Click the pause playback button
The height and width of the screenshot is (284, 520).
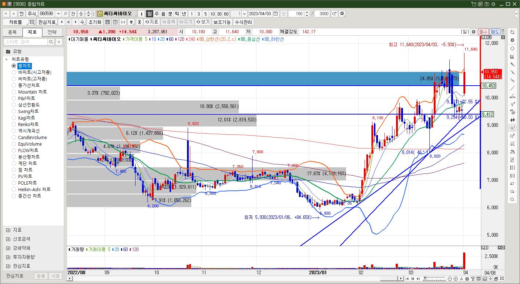click(x=413, y=279)
